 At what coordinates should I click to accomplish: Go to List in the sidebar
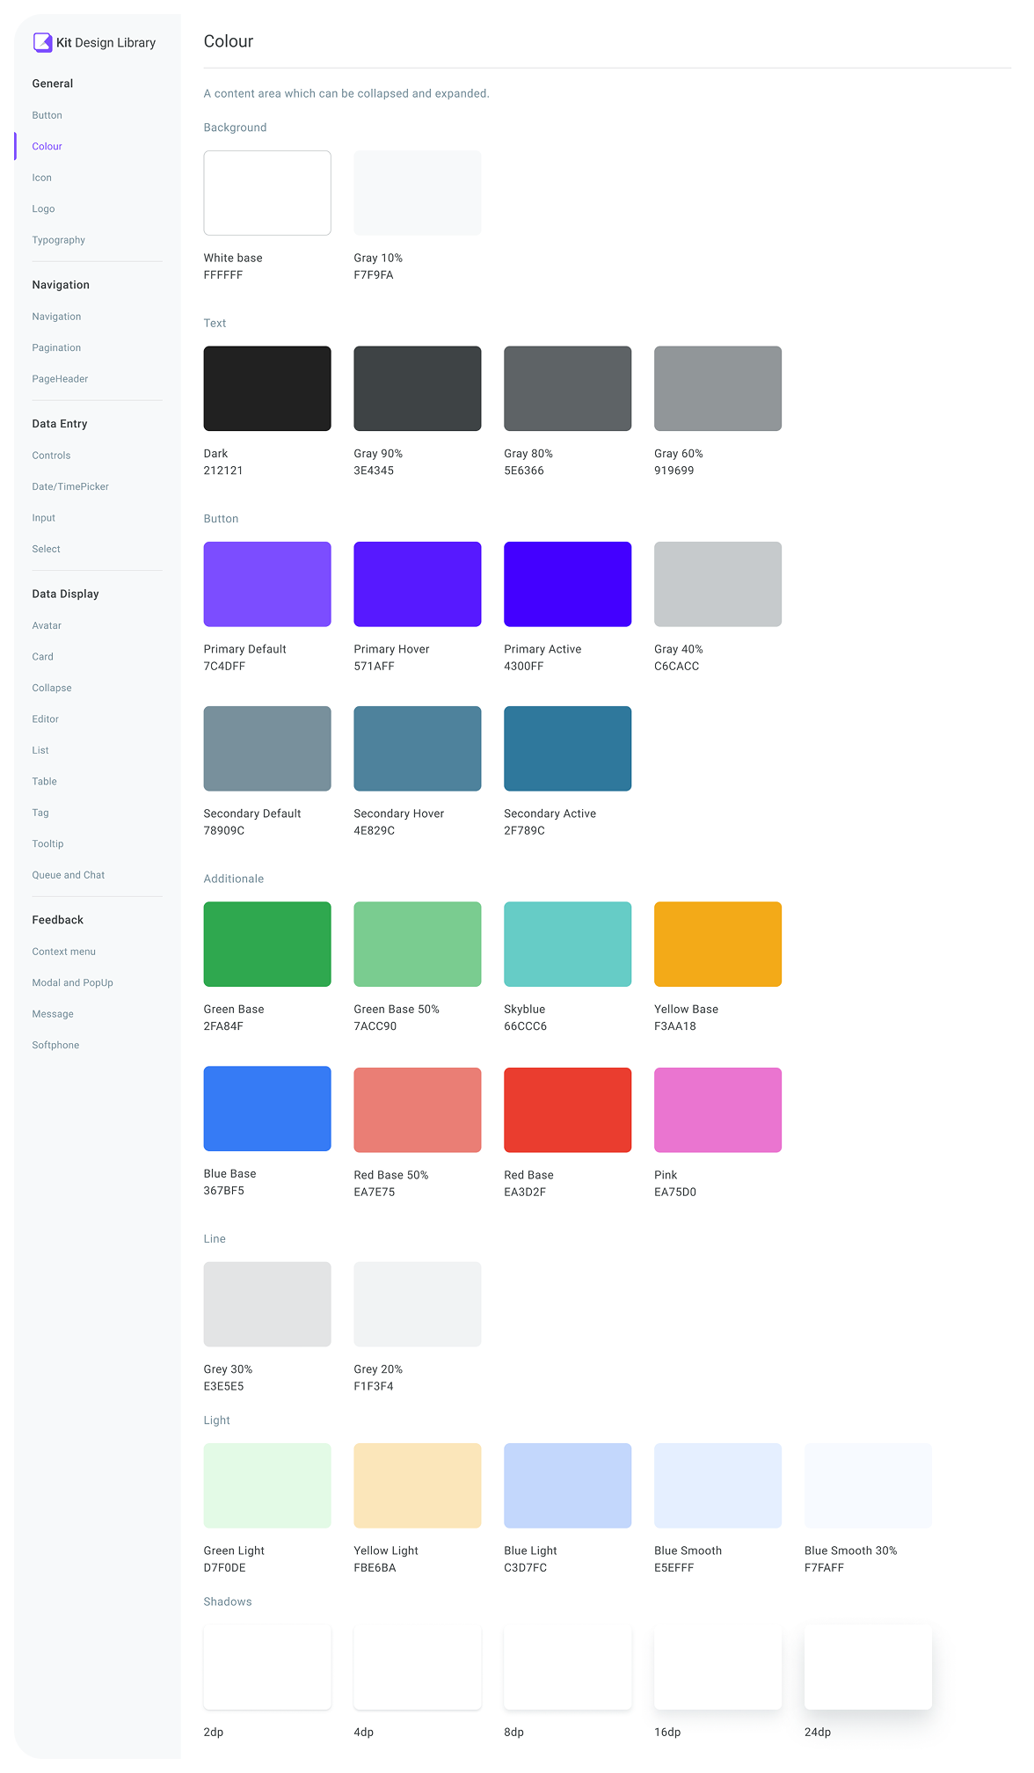coord(40,750)
